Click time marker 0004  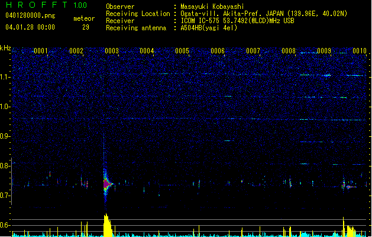[x=147, y=51]
